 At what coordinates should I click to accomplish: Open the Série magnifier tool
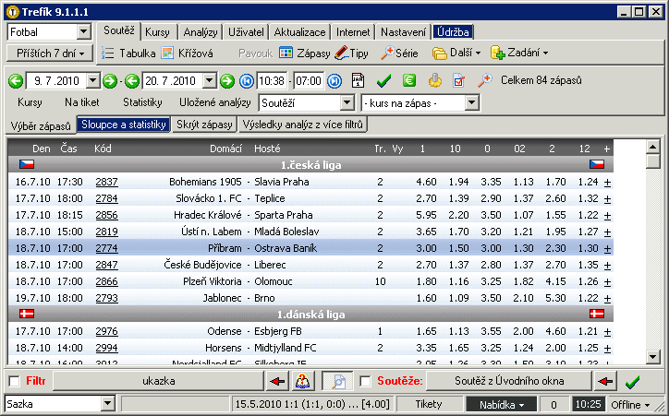399,53
